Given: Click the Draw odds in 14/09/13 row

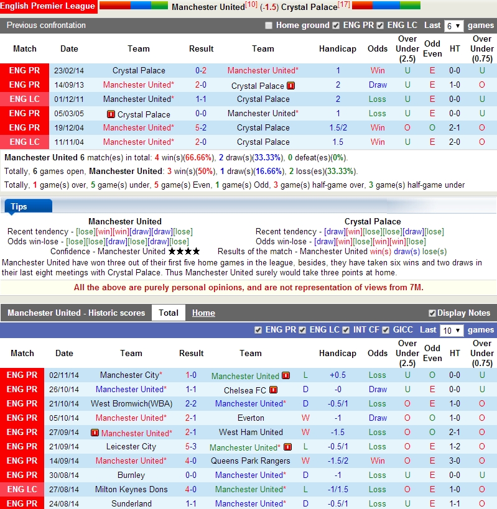Looking at the screenshot, I should (378, 85).
